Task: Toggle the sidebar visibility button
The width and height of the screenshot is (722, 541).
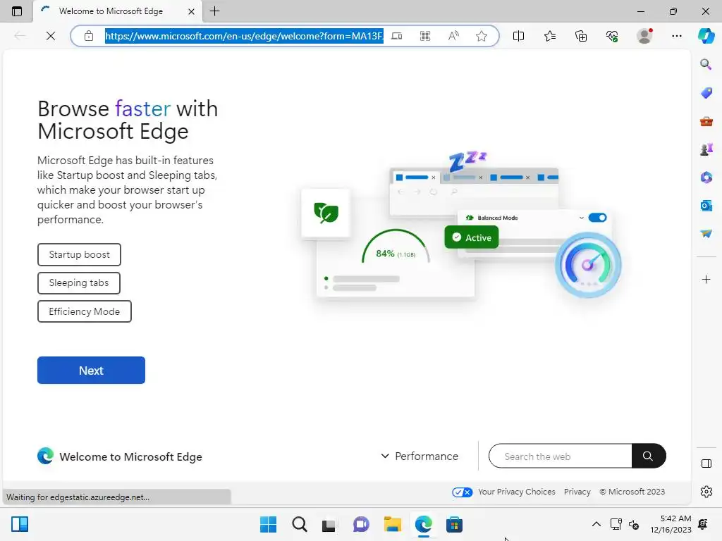Action: [x=706, y=464]
